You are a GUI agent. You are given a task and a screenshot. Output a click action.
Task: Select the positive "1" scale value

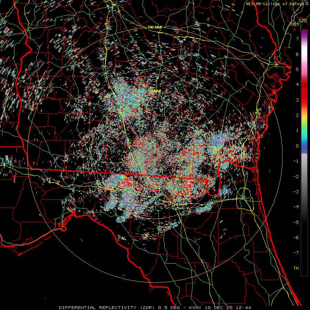[297, 131]
